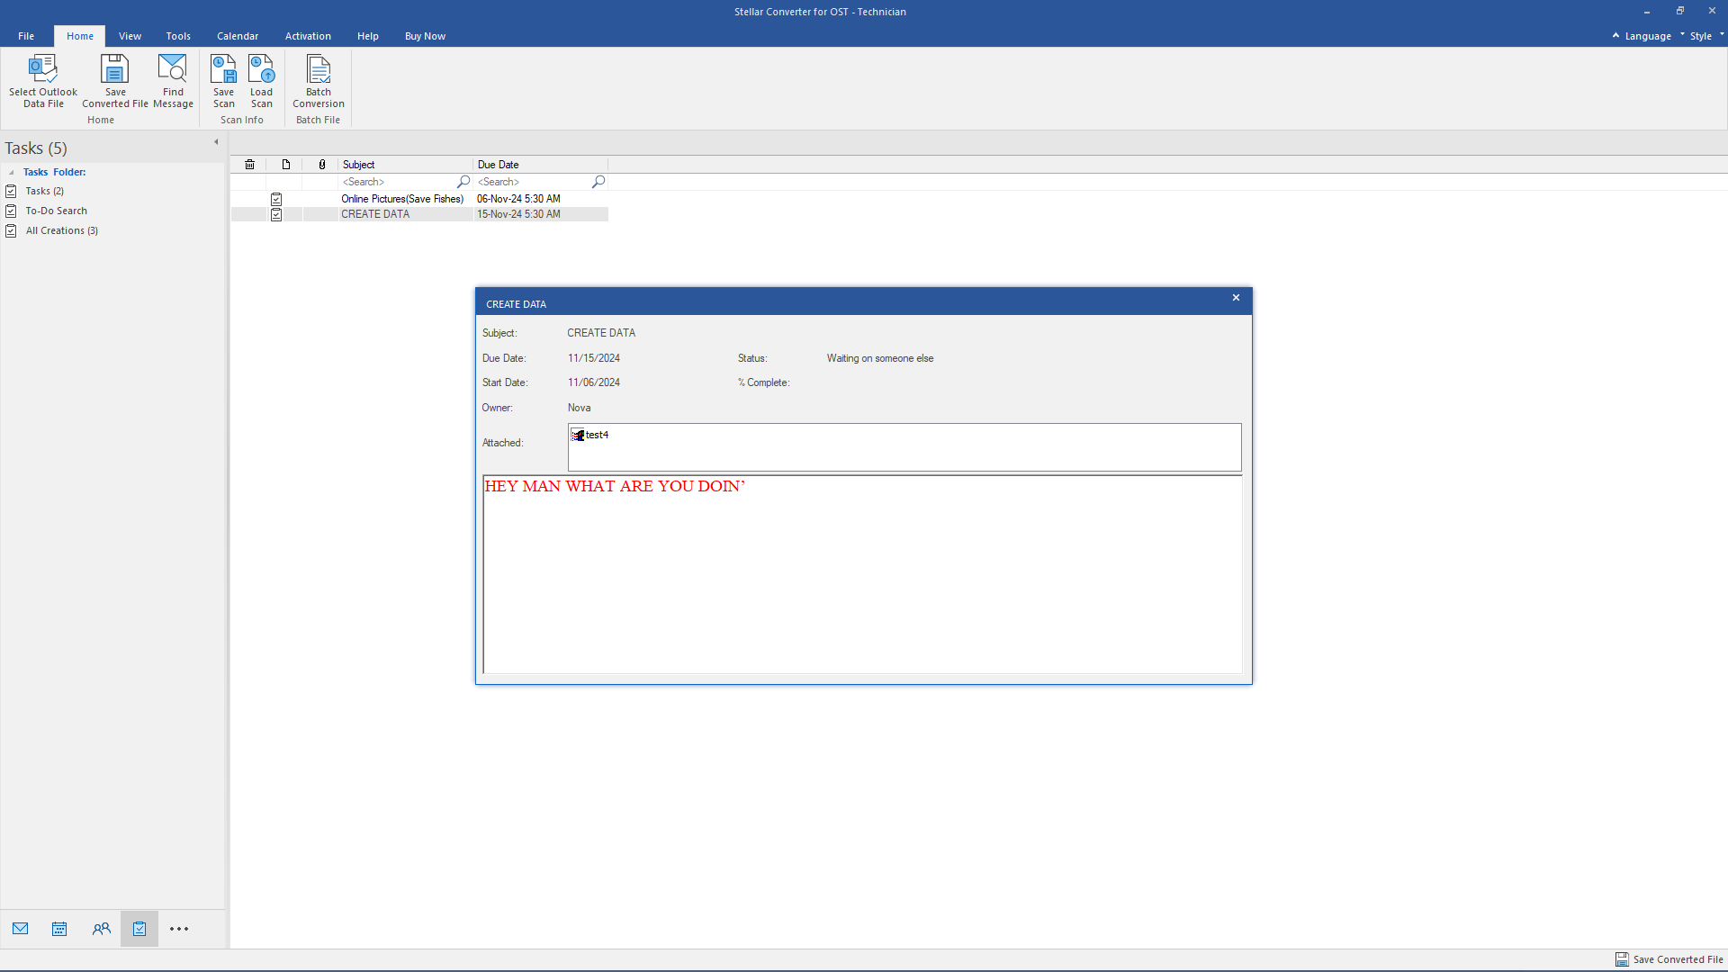The height and width of the screenshot is (972, 1728).
Task: Click the delete task icon in toolbar
Action: [249, 164]
